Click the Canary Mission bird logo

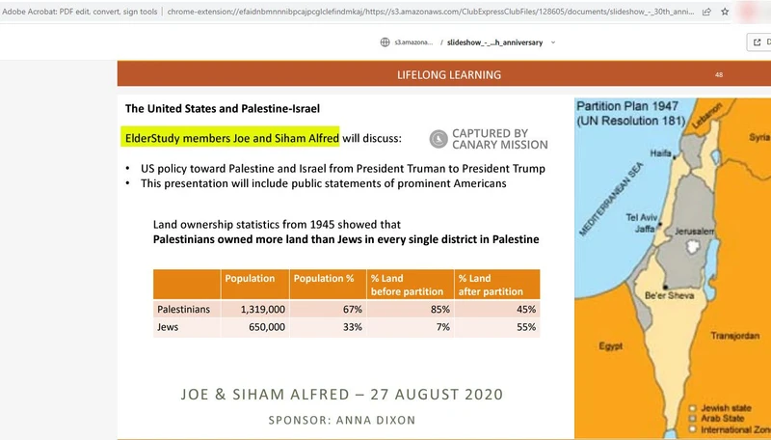(x=439, y=139)
